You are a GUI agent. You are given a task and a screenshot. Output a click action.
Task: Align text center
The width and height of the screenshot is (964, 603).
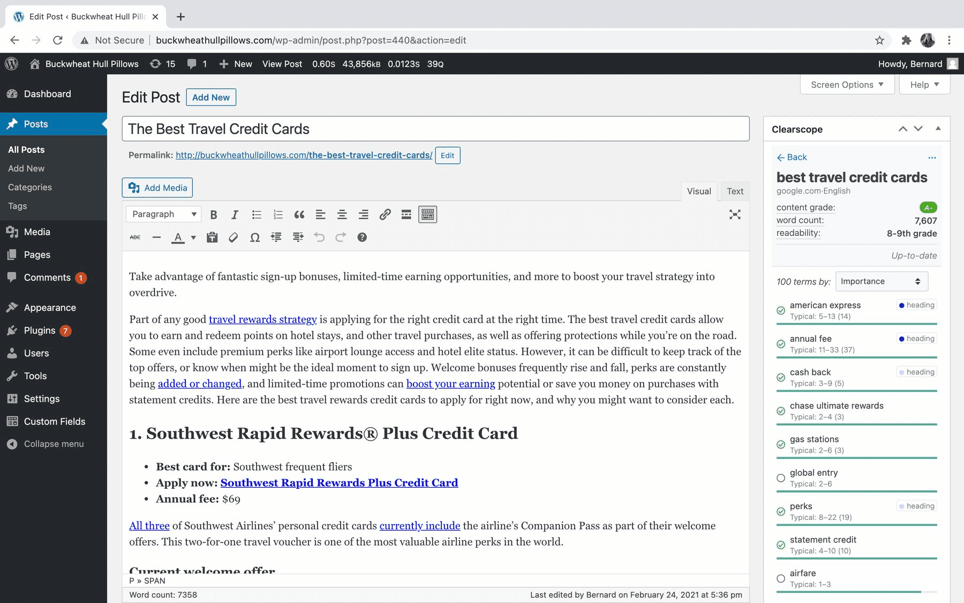coord(342,214)
